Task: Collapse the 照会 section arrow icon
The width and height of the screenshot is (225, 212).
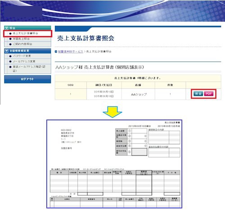Action: pyautogui.click(x=6, y=28)
